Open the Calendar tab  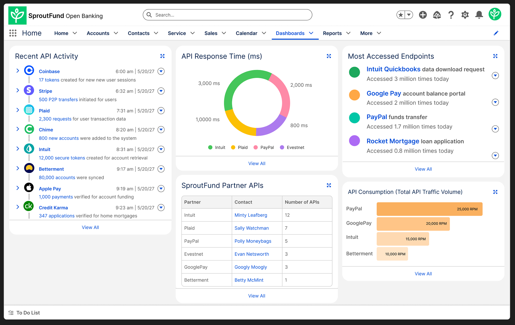[x=247, y=33]
